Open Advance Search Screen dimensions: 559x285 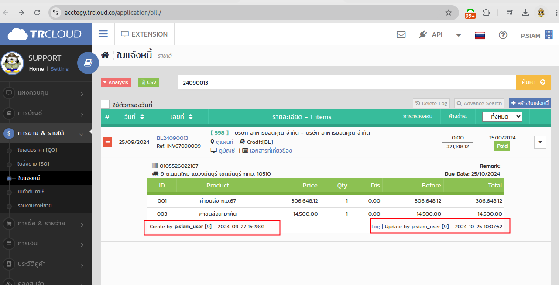tap(479, 103)
